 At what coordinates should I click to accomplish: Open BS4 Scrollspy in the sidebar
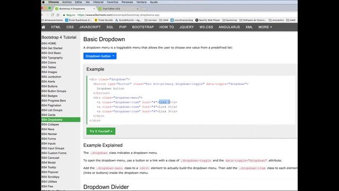(50, 177)
